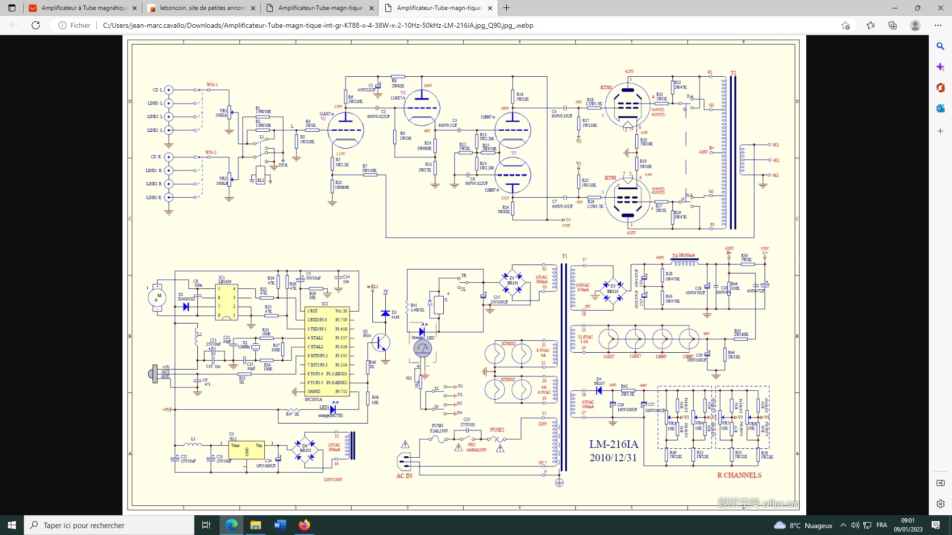Open the Discover sparkle icon in sidebar
This screenshot has height=535, width=952.
coord(940,67)
